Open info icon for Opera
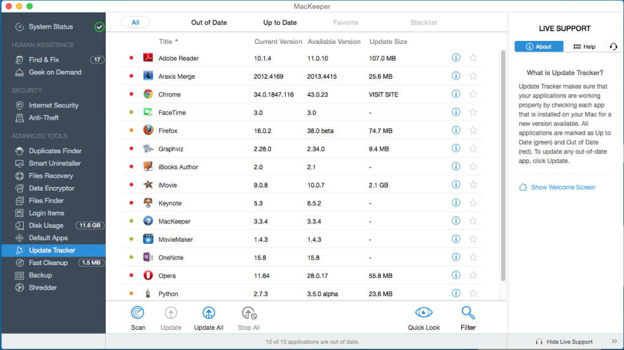624x350 pixels. 456,275
